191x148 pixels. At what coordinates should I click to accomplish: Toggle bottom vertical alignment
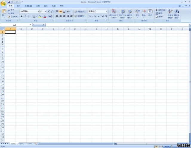[64, 12]
